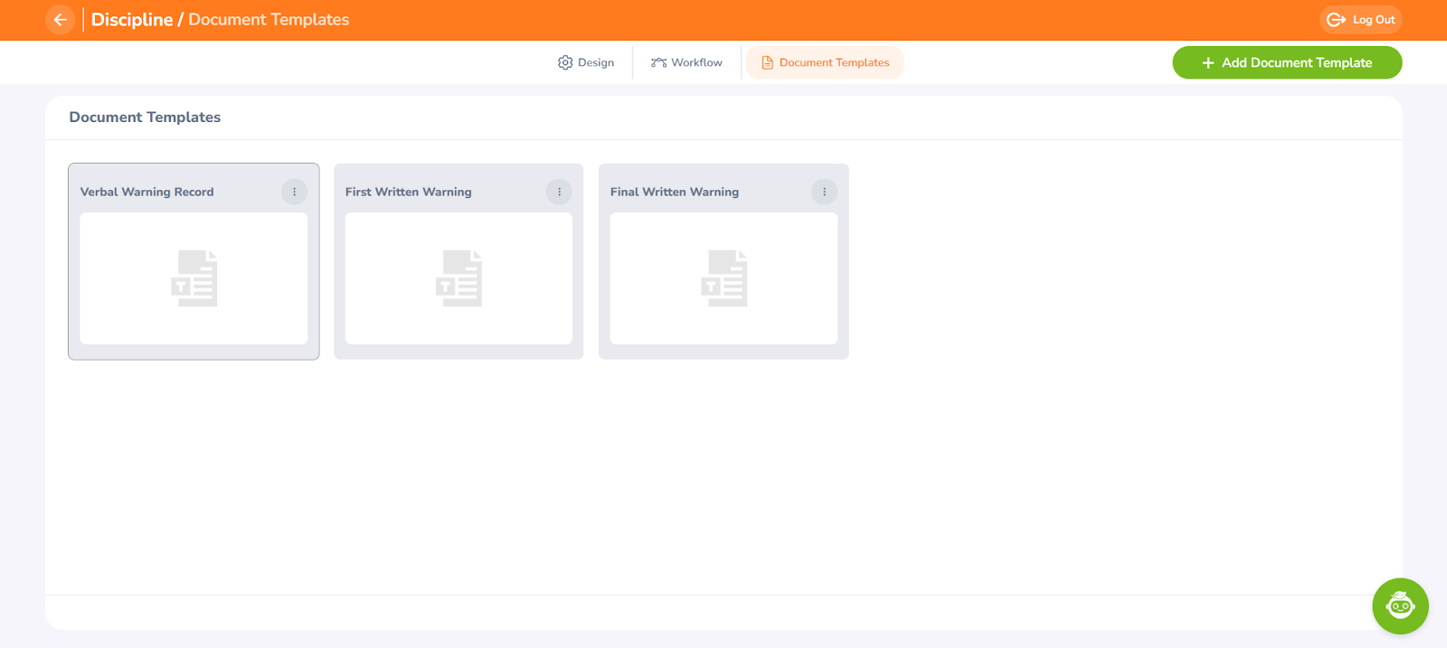Click the Workflow path icon
Image resolution: width=1447 pixels, height=648 pixels.
pos(658,62)
